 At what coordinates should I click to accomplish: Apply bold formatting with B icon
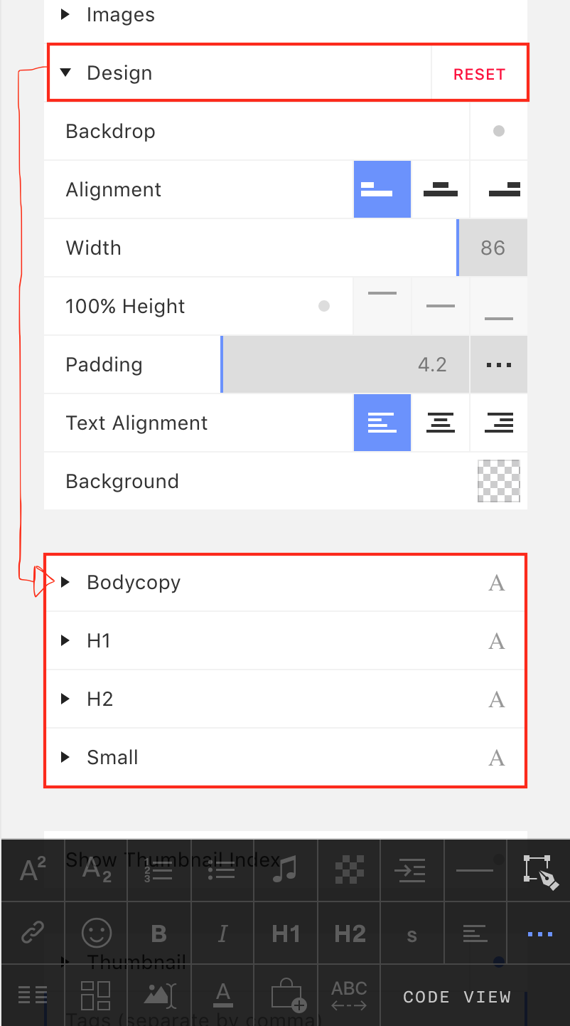(x=159, y=933)
